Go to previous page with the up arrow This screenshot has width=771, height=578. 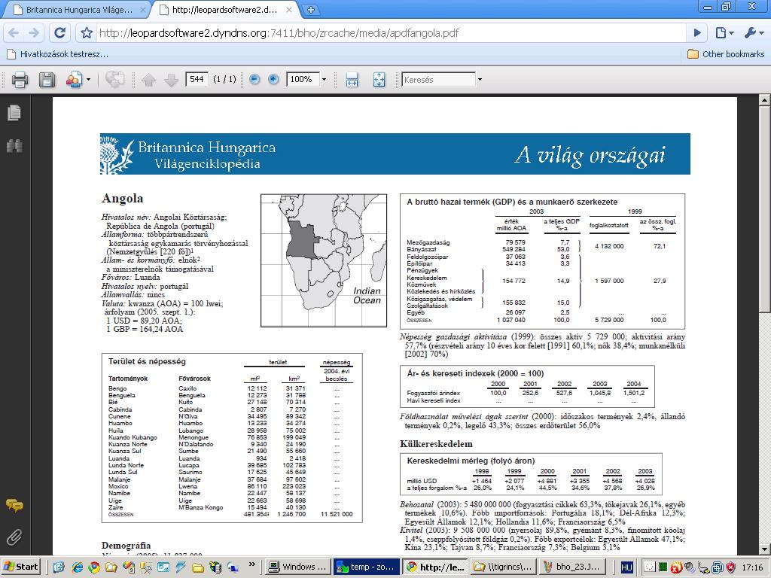(148, 80)
